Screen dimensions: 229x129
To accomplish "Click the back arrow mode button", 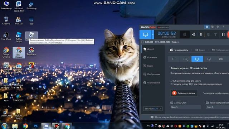I will pos(174,59).
